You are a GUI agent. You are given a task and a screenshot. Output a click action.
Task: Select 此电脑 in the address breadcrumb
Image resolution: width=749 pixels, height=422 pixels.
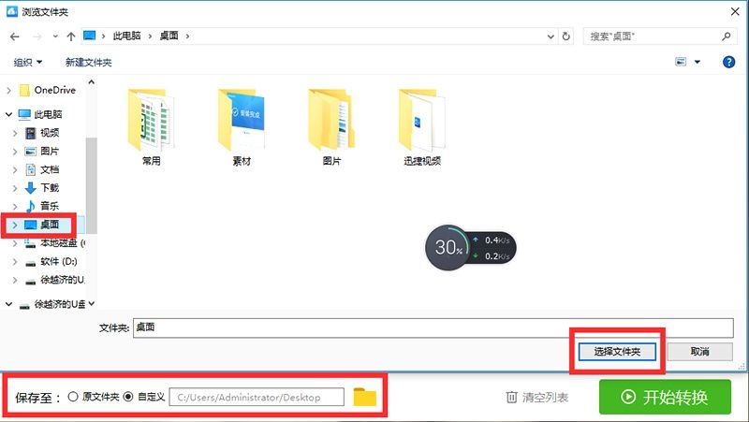click(x=126, y=36)
